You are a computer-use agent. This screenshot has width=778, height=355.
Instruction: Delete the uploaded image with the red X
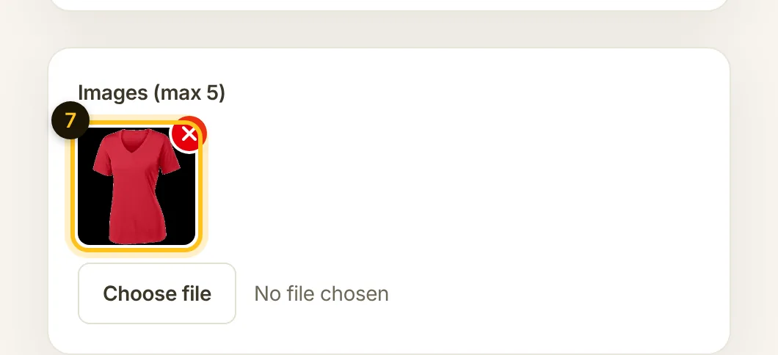[189, 134]
